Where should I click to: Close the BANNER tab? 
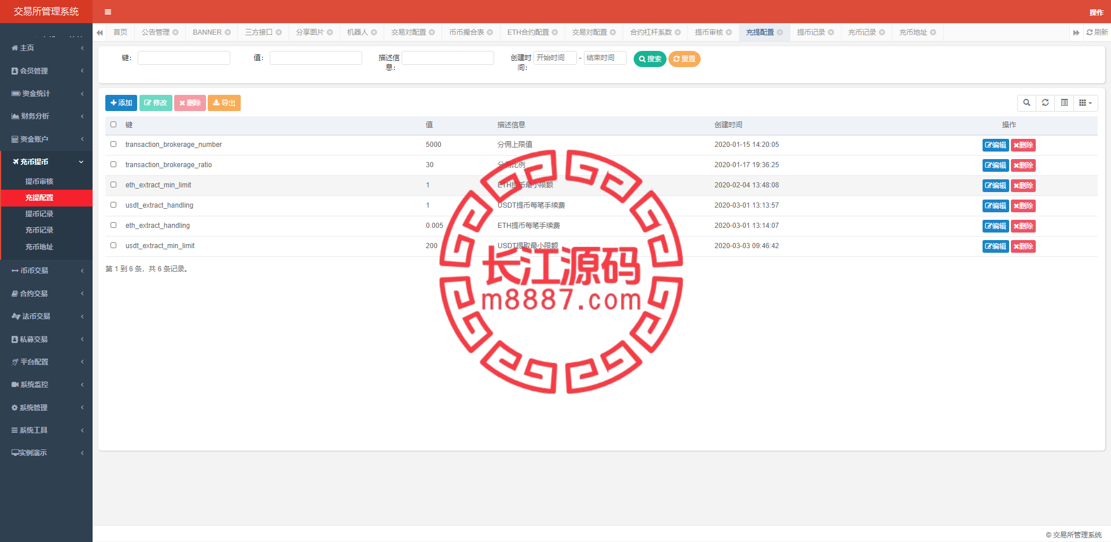click(227, 32)
